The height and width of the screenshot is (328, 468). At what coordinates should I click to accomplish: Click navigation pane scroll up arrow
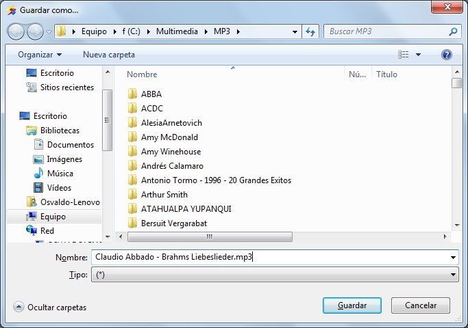[x=108, y=72]
